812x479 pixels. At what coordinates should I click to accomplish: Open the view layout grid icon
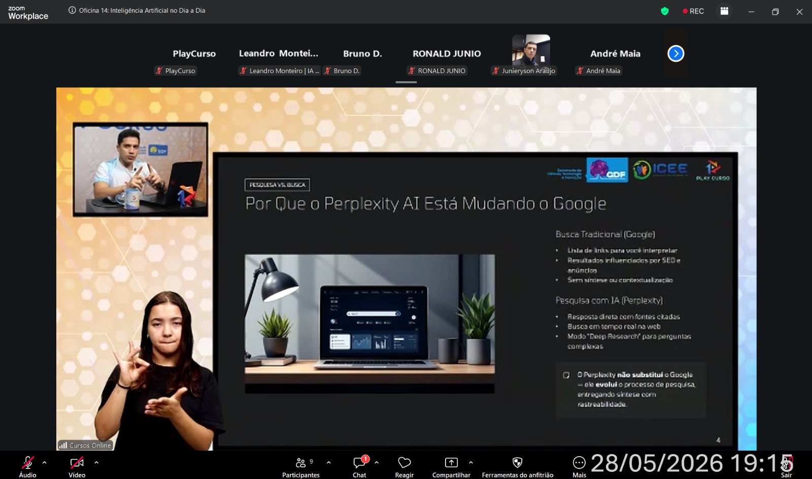coord(724,11)
